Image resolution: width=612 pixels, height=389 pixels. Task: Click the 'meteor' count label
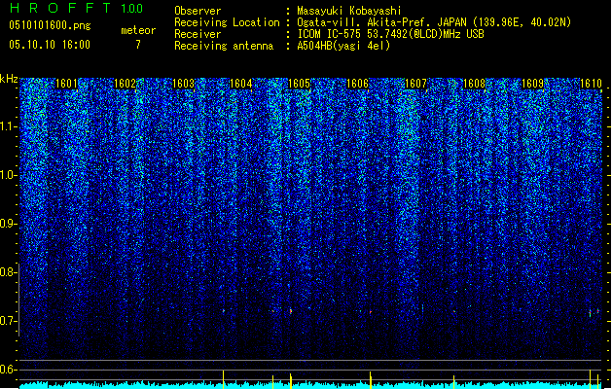(x=138, y=30)
